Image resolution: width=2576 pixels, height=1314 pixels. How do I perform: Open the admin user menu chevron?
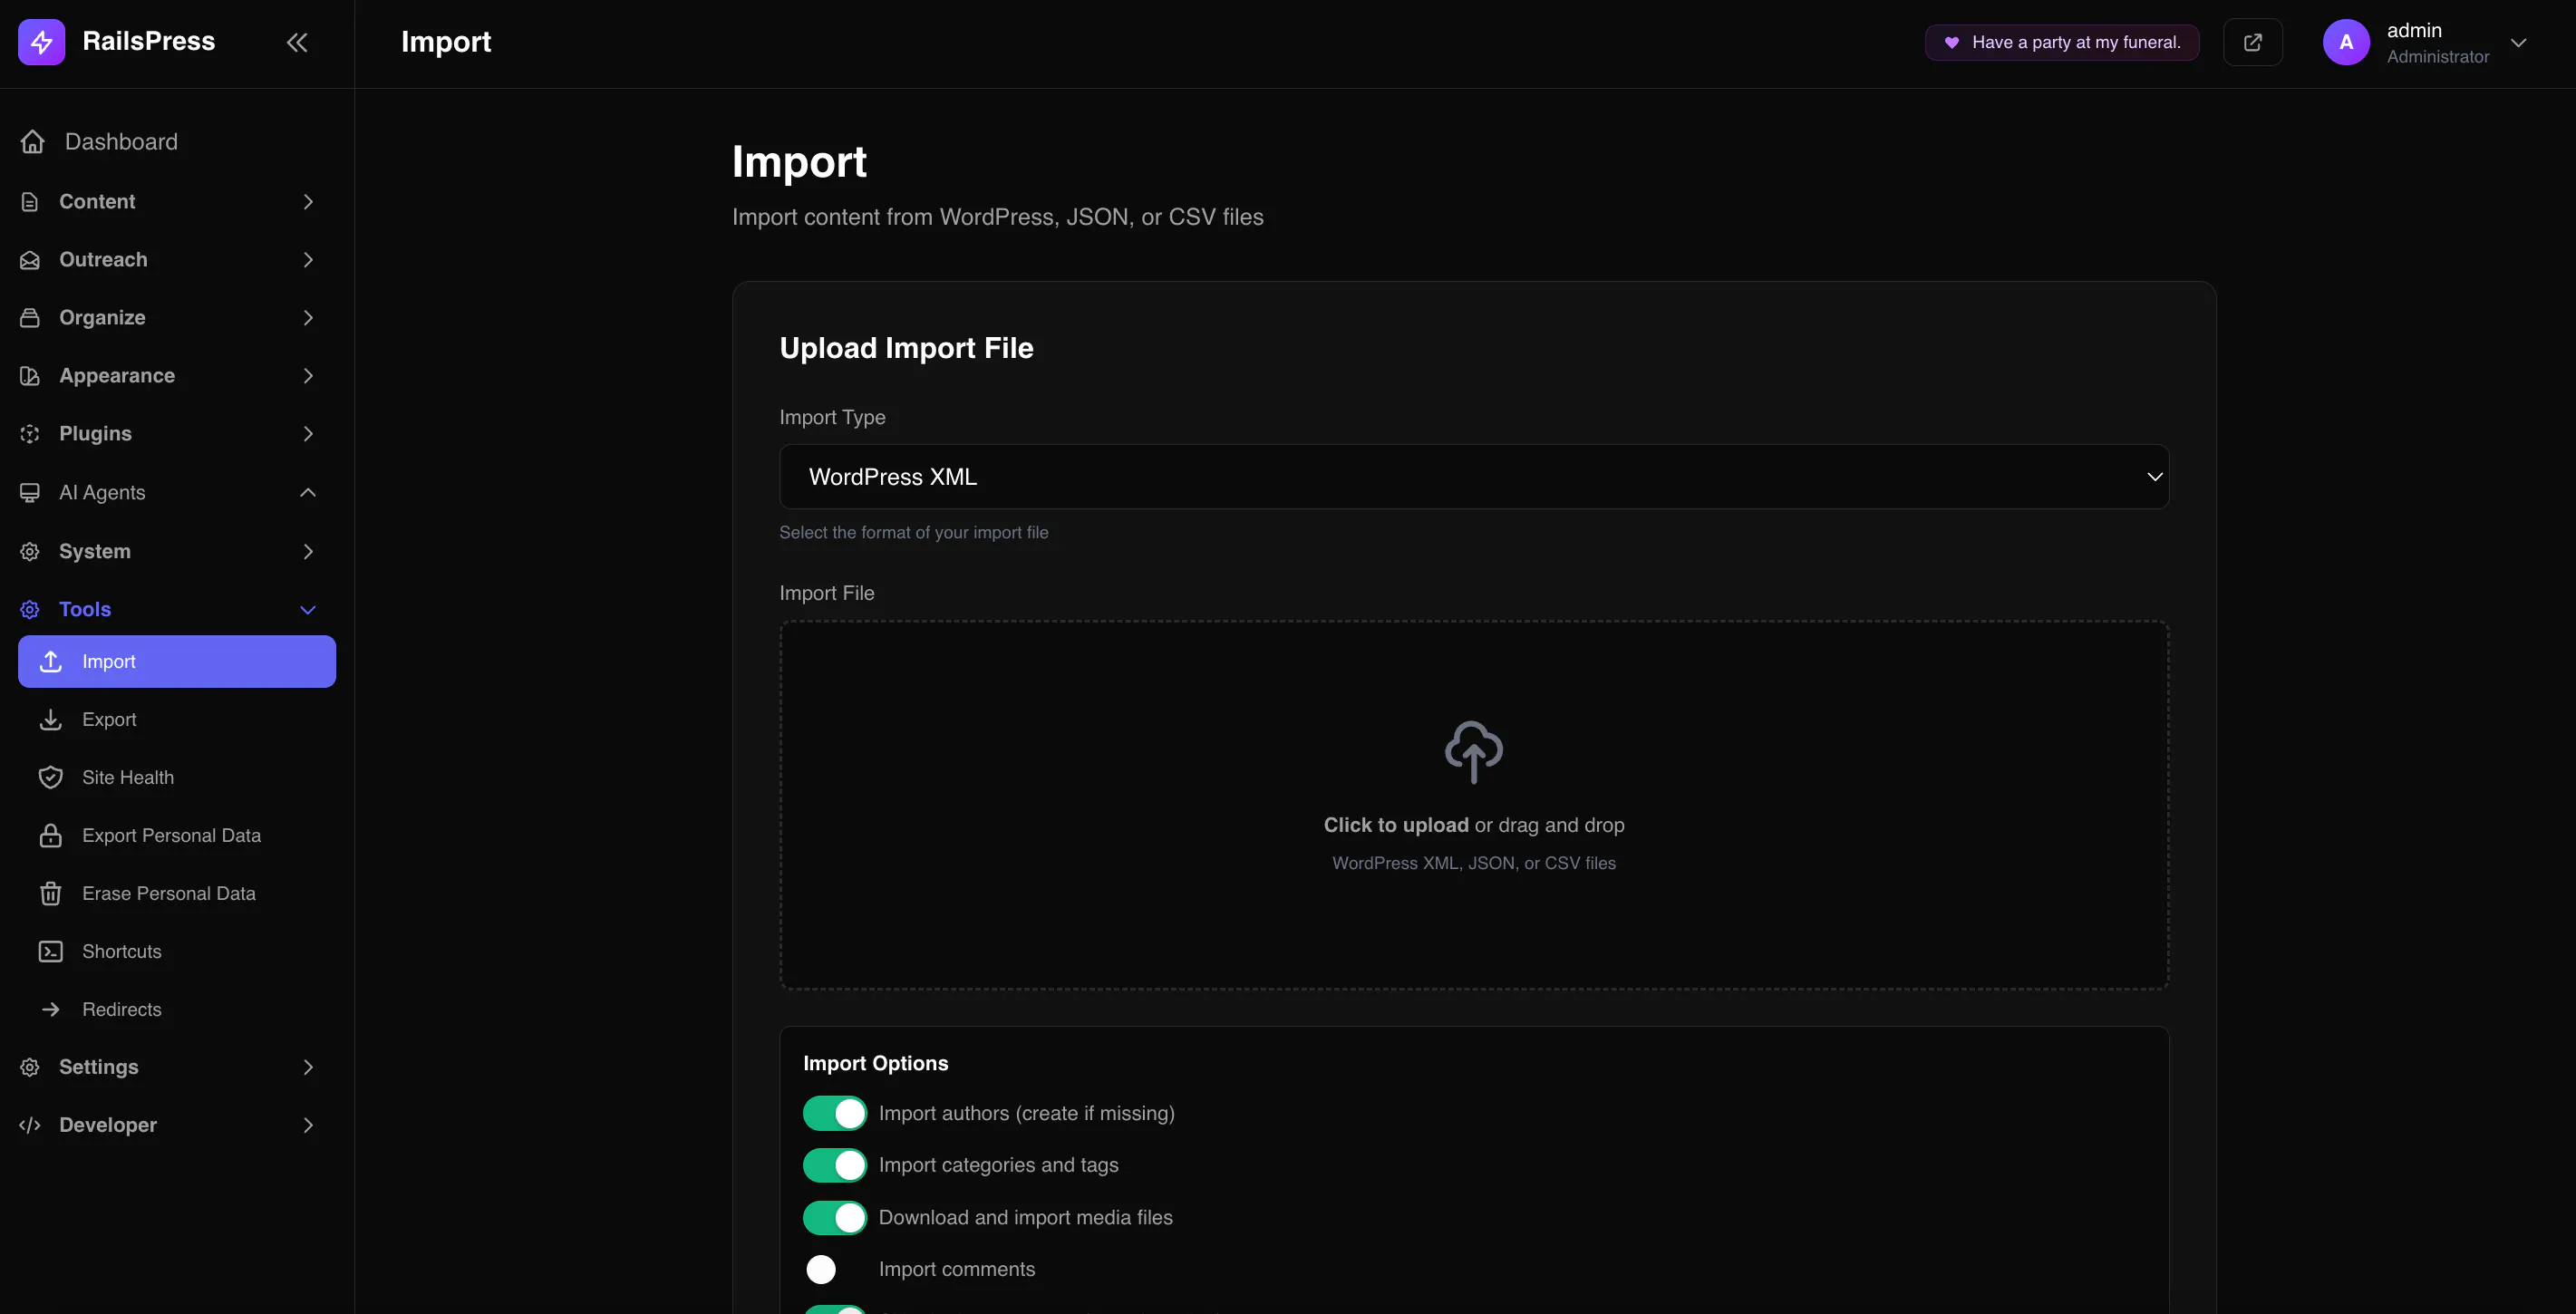pos(2519,43)
